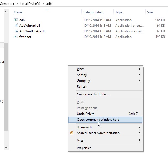Open the New submenu arrow
The height and width of the screenshot is (154, 168).
coord(139,140)
